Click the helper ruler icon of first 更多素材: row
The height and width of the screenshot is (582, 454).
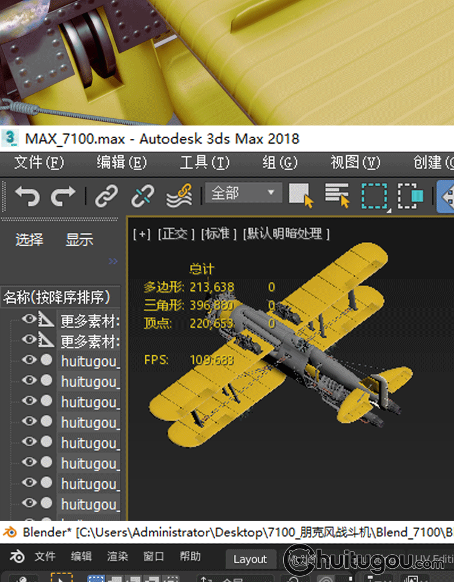point(47,319)
